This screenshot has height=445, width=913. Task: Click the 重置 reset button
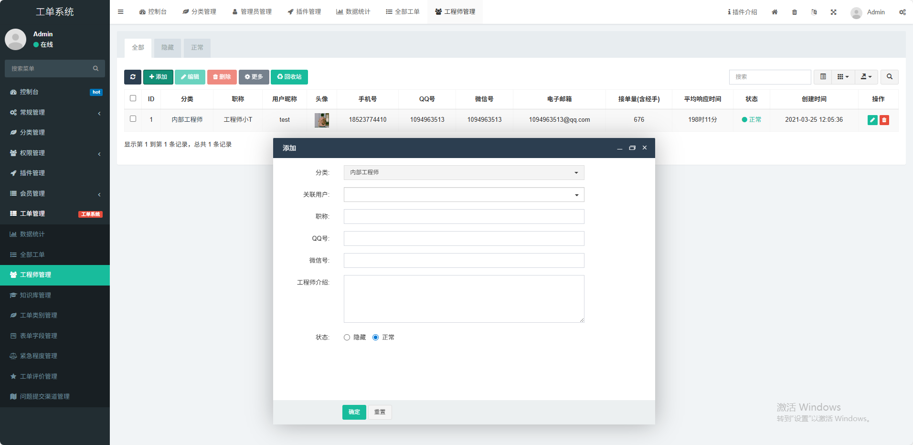380,412
